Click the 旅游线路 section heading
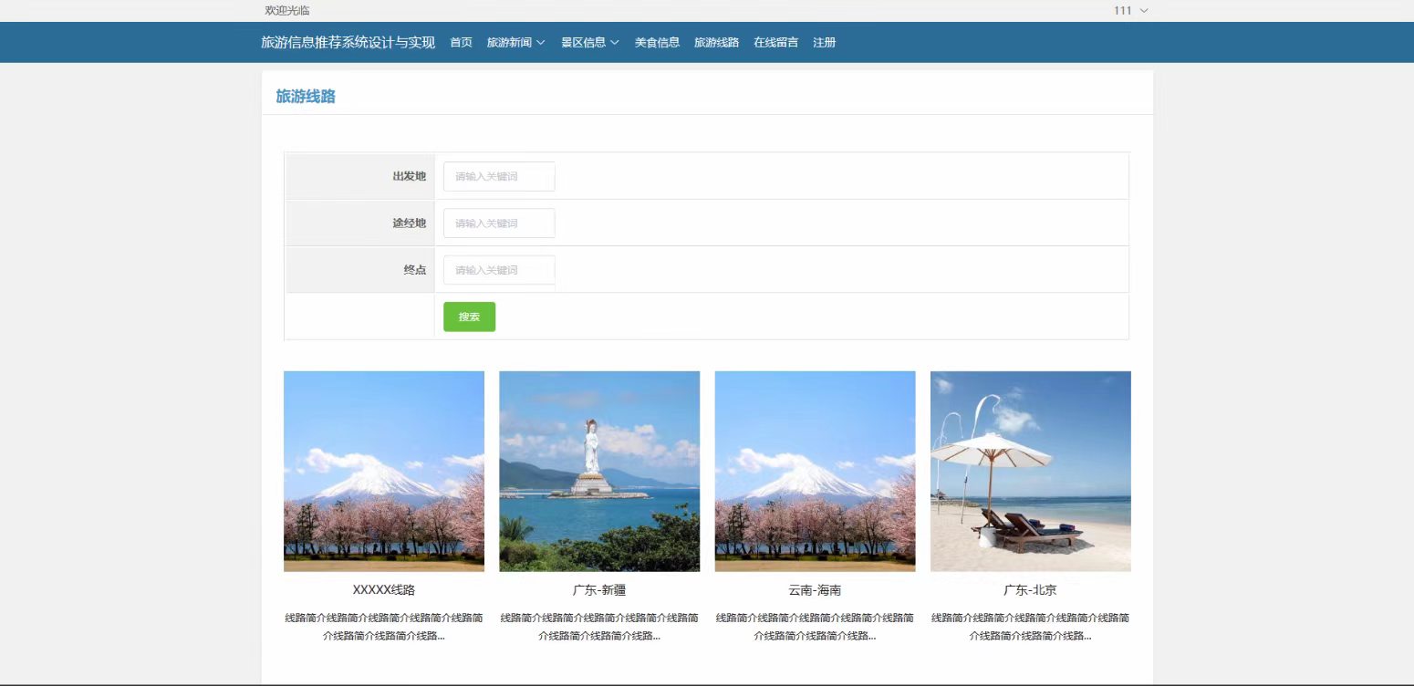This screenshot has height=686, width=1414. [x=306, y=97]
